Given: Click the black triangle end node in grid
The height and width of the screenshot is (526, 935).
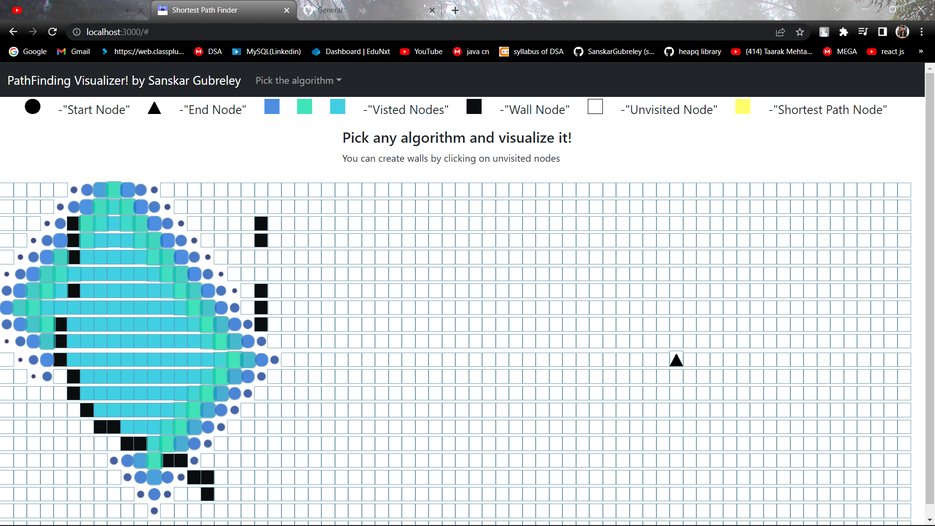Looking at the screenshot, I should [x=676, y=360].
